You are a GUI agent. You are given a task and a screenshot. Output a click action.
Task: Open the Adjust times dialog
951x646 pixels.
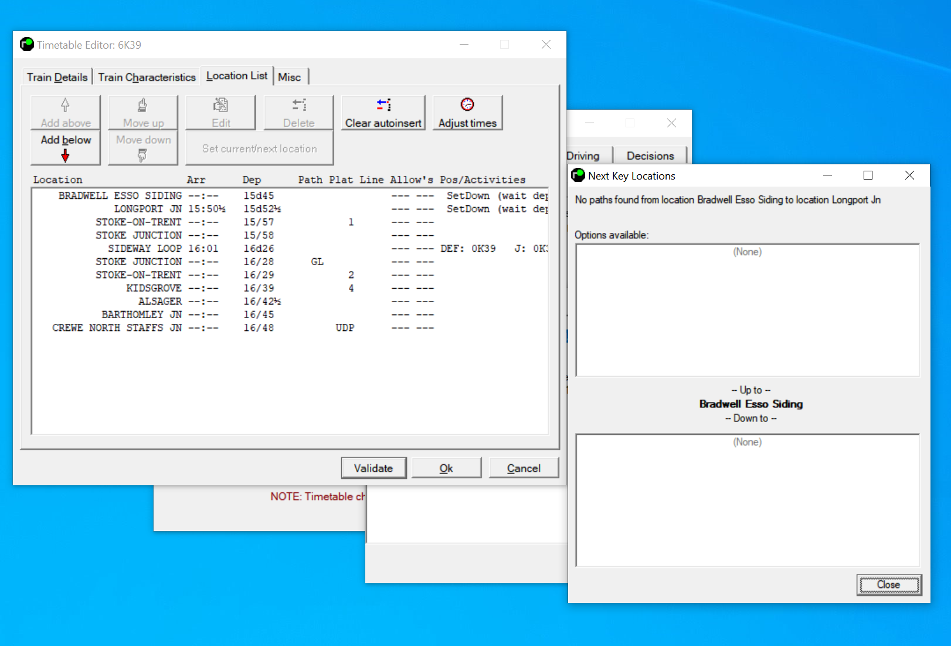[x=467, y=113]
